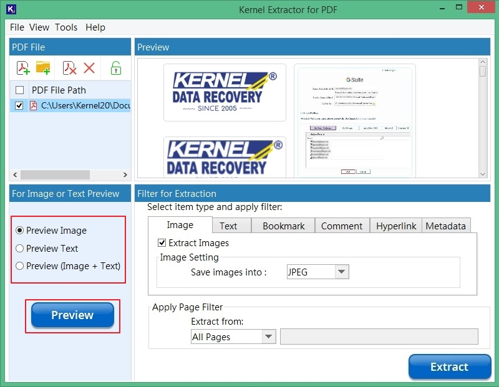
Task: Open the File menu
Action: [17, 27]
